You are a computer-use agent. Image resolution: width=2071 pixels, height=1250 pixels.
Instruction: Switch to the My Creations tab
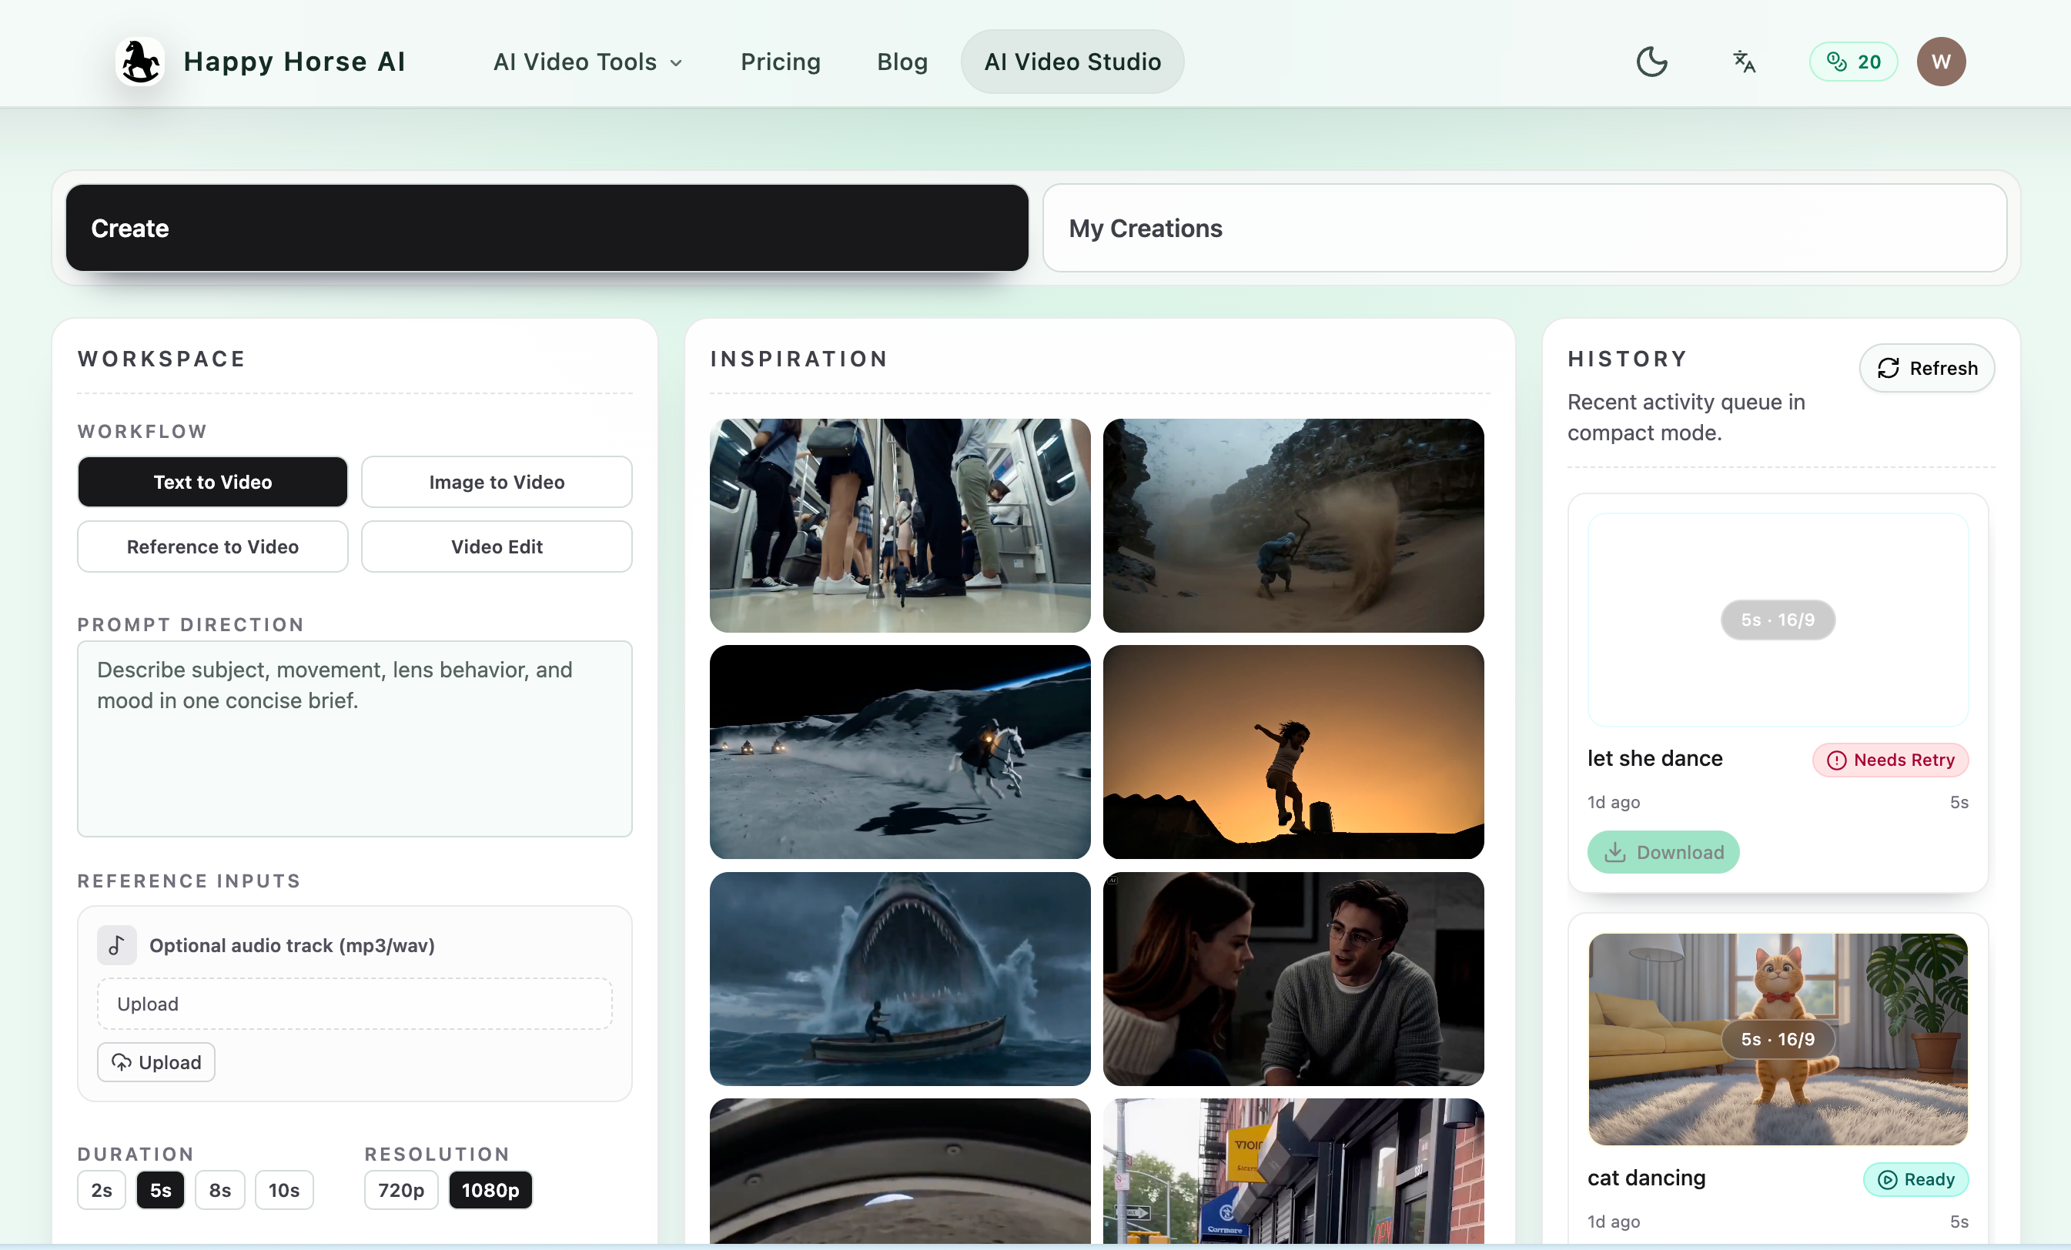(x=1524, y=228)
